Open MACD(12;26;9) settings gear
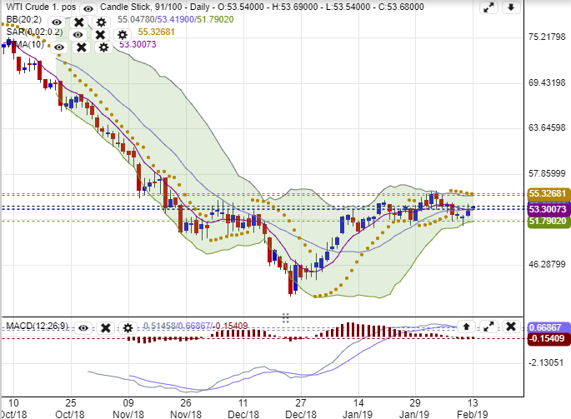The image size is (571, 419). (x=129, y=328)
